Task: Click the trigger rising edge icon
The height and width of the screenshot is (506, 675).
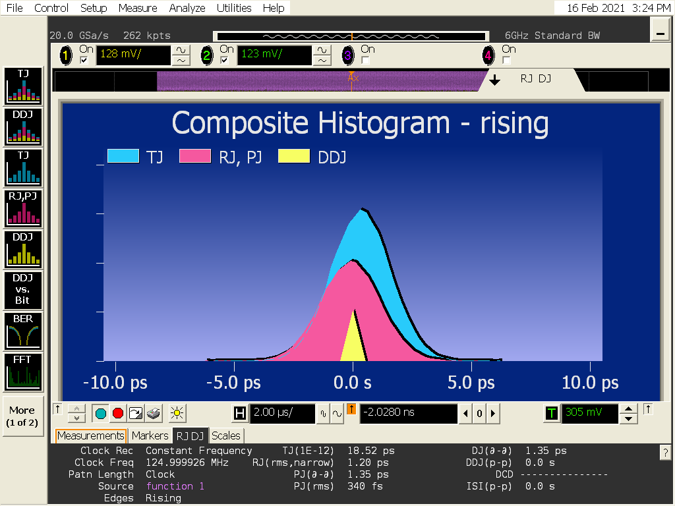Action: (649, 409)
